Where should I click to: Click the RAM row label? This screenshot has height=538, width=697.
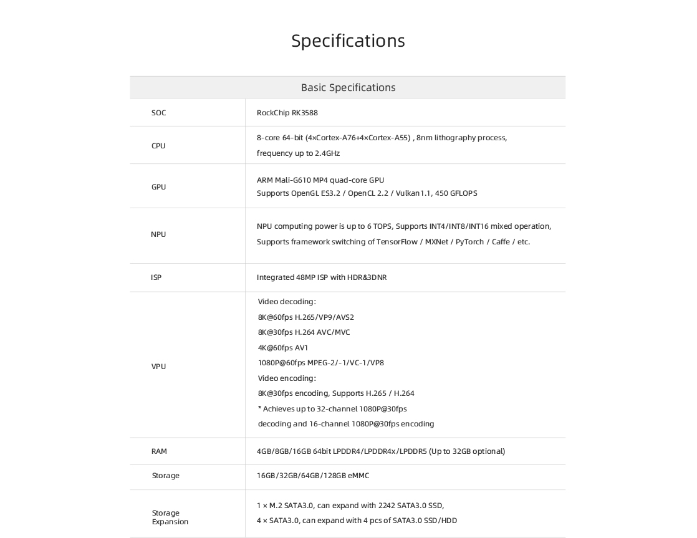pos(159,451)
